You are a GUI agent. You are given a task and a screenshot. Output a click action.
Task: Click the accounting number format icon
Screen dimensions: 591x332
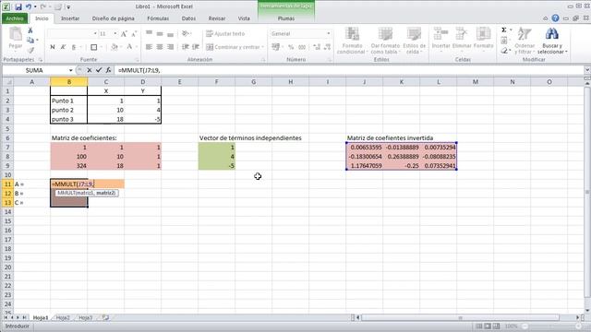(276, 47)
